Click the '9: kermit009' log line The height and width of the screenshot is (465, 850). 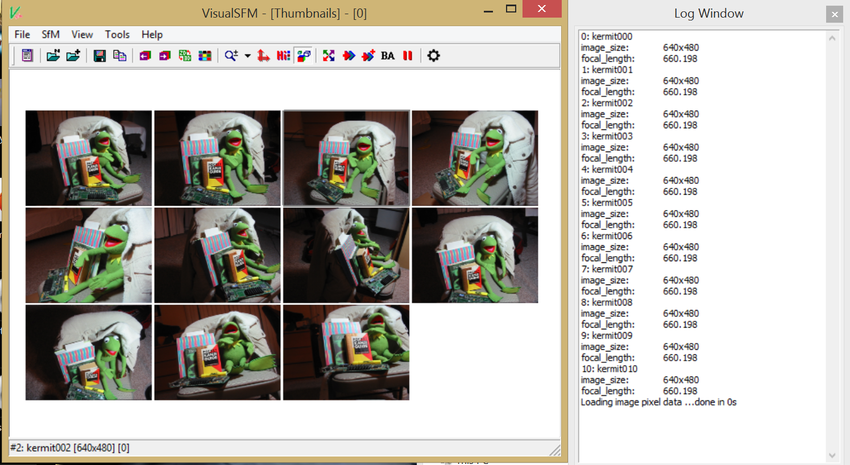607,336
